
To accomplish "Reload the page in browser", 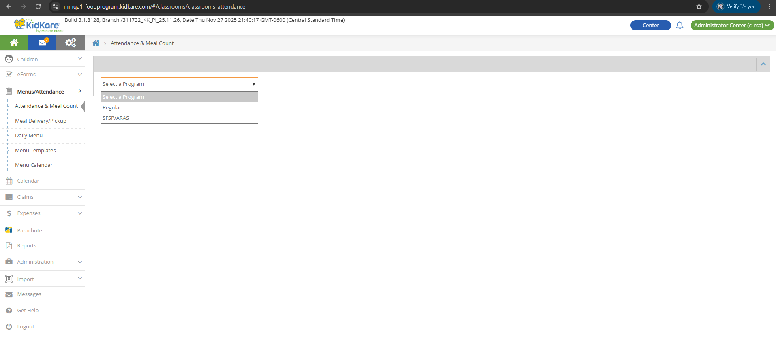I will pos(38,6).
